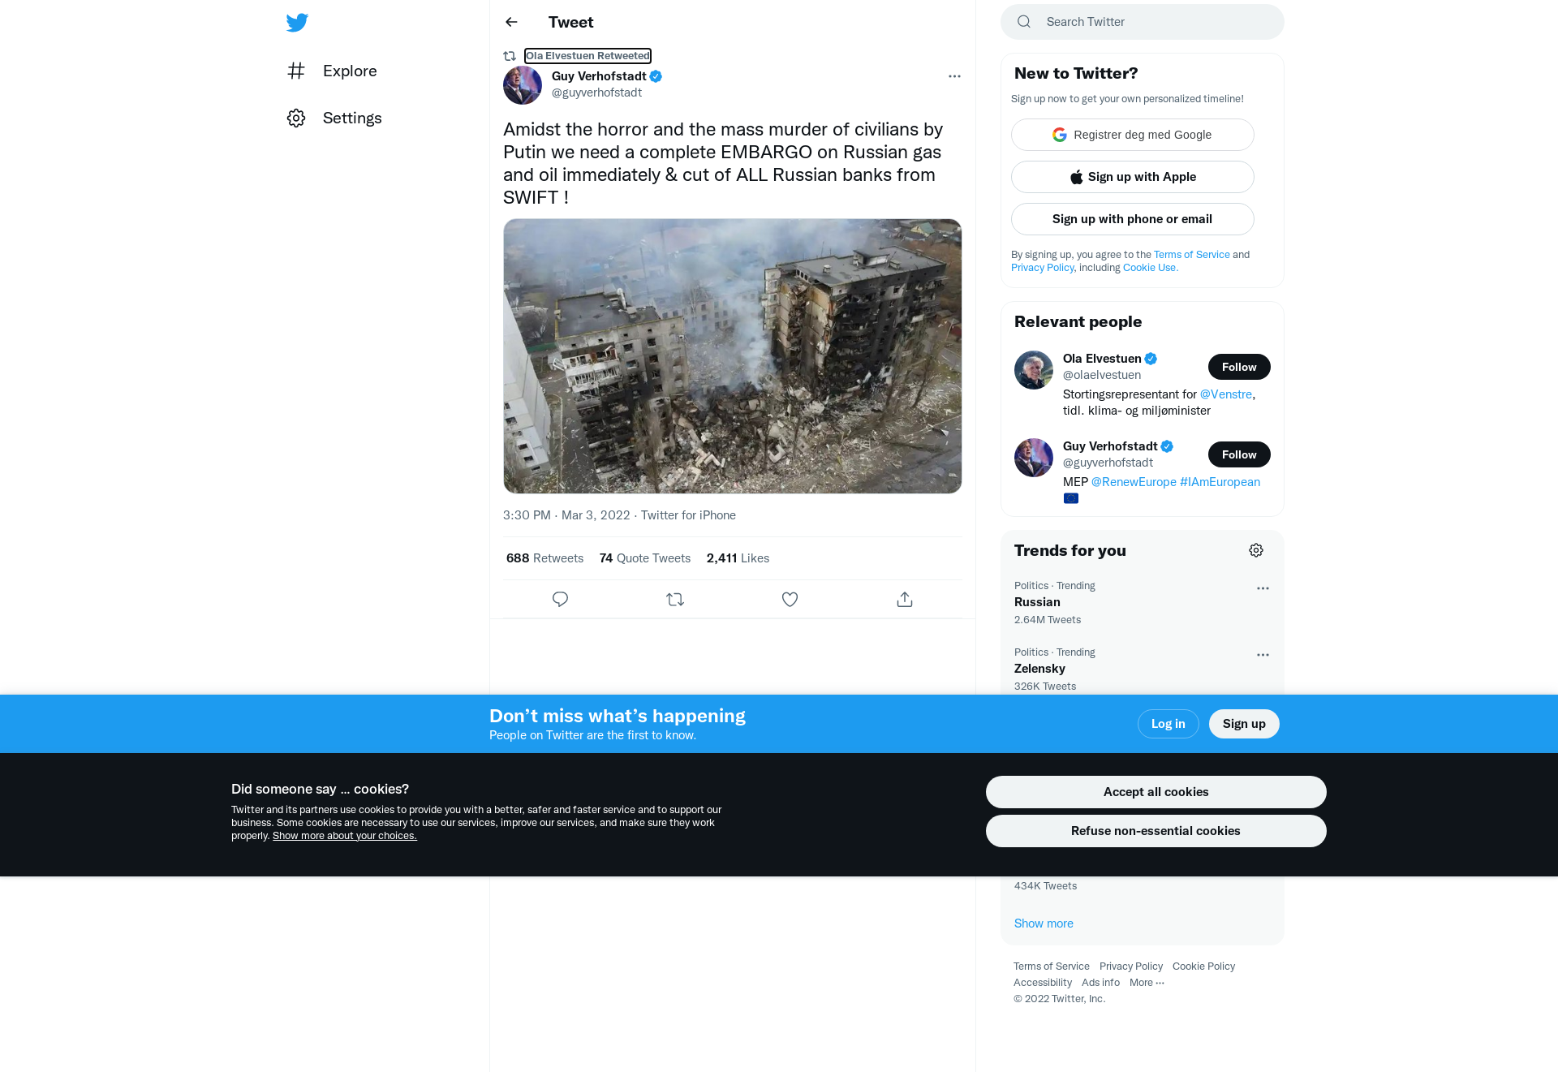Open Trends settings gear icon
This screenshot has width=1558, height=1072.
[x=1256, y=550]
